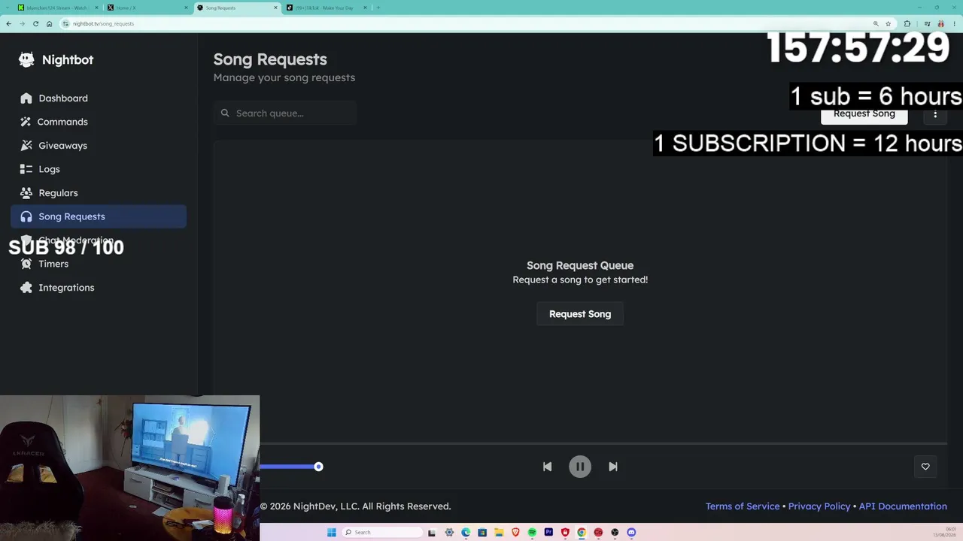
Task: Skip to the next song
Action: 613,467
